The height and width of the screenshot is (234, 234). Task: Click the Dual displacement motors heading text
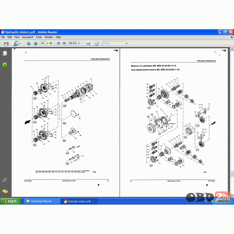(155, 70)
